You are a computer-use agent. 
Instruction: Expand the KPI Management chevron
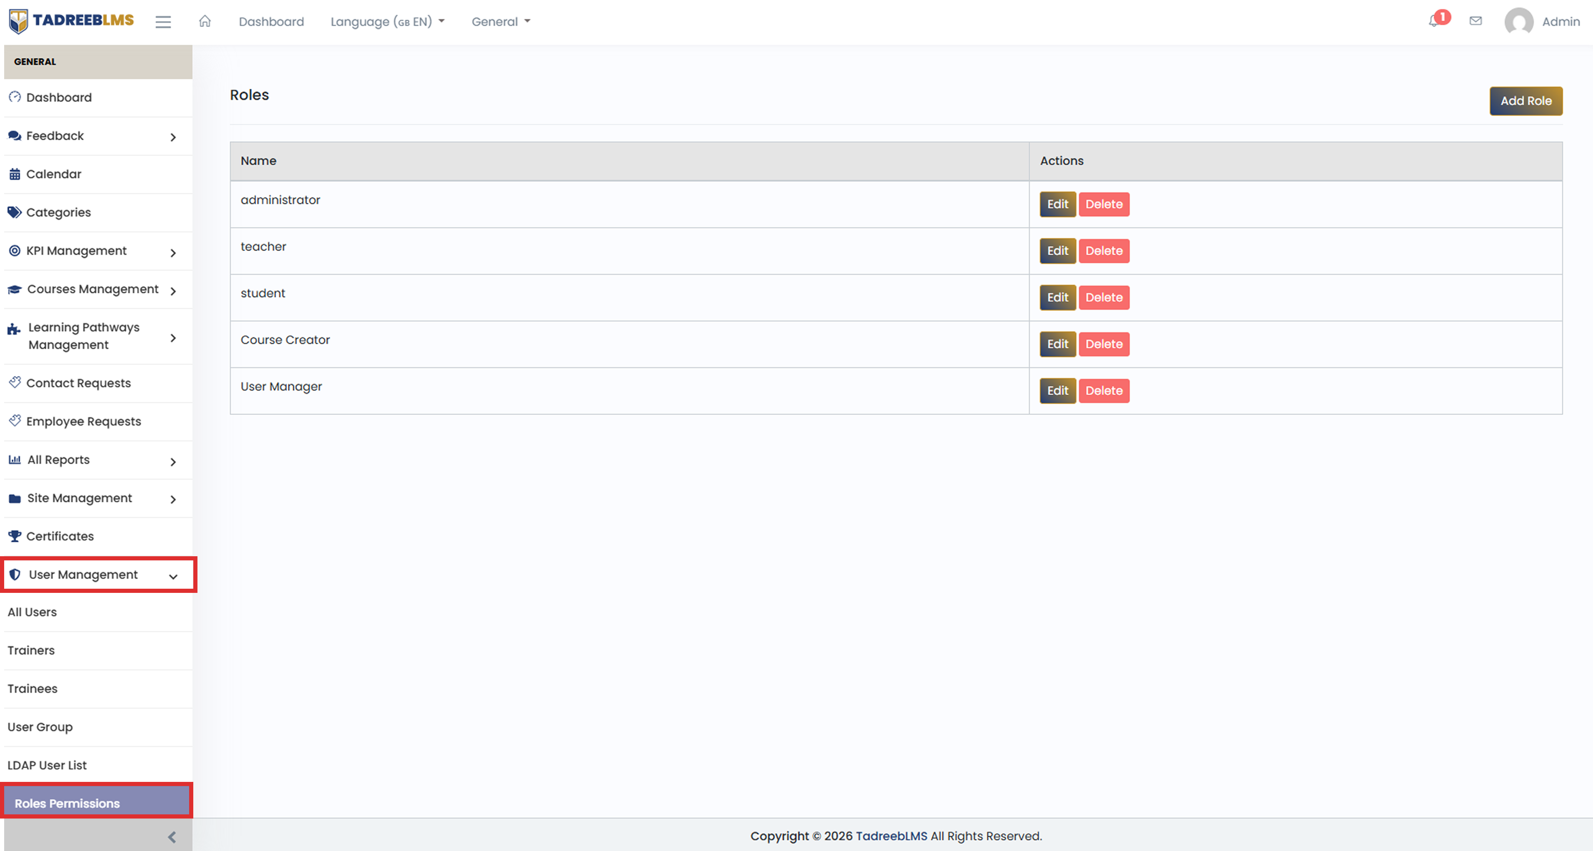[x=173, y=252]
